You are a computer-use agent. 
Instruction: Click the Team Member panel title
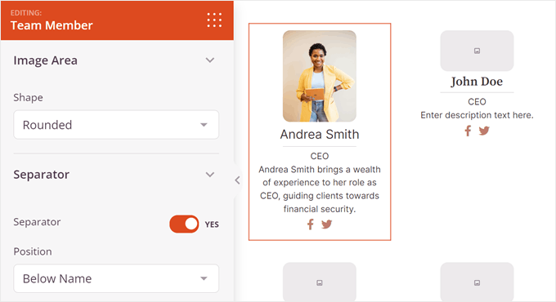tap(52, 25)
